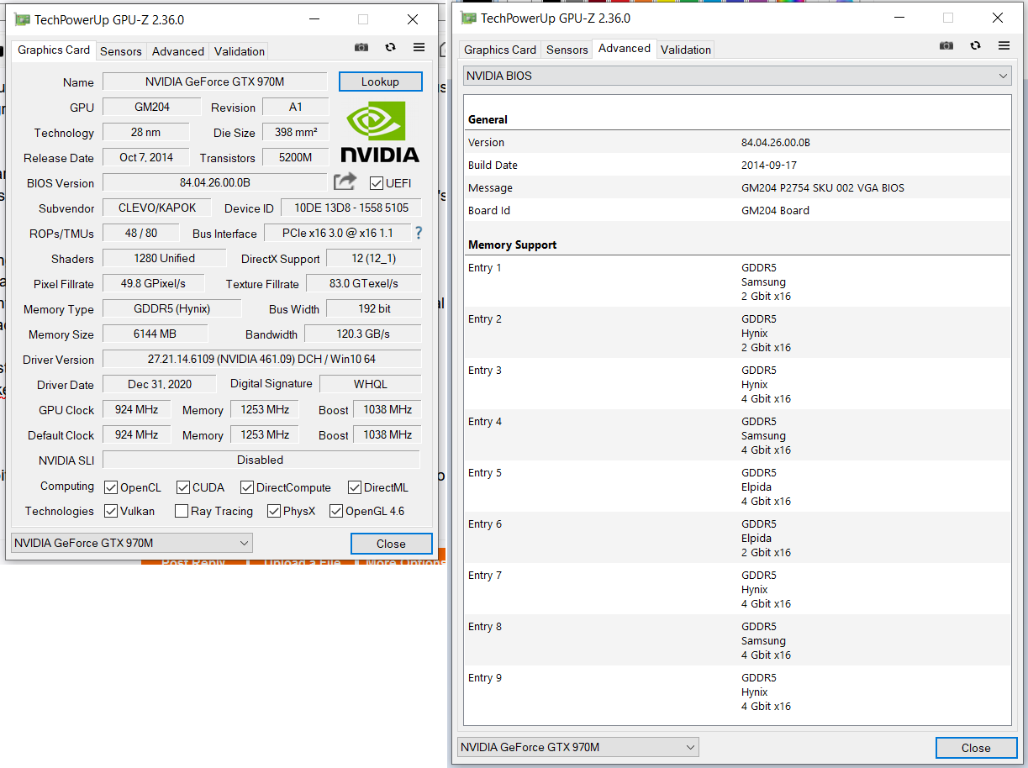Viewport: 1028px width, 768px height.
Task: Click the Transistors field 5200M
Action: 295,157
